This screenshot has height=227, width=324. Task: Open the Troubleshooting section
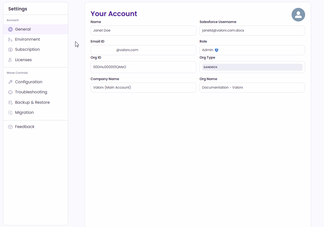click(31, 92)
